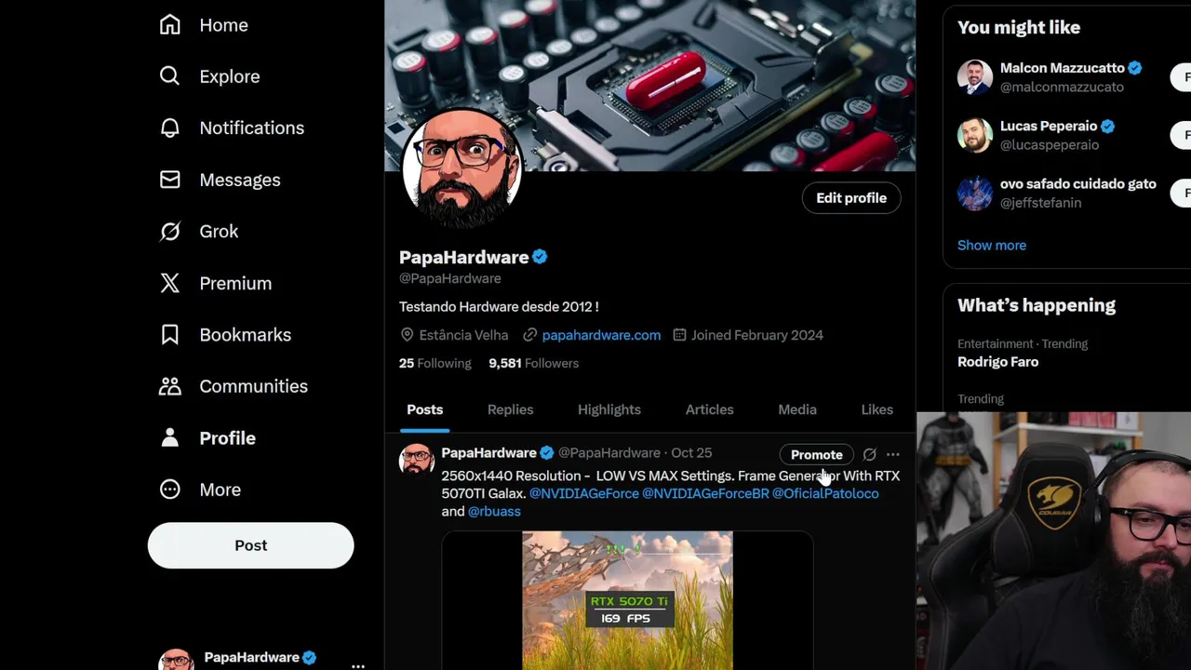The width and height of the screenshot is (1191, 670).
Task: Switch to the Likes tab
Action: [x=877, y=409]
